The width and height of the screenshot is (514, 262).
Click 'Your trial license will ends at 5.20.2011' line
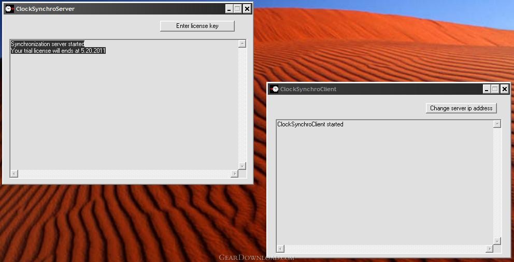tap(59, 51)
